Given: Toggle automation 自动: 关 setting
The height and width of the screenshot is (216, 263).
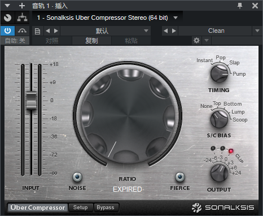Looking at the screenshot, I should pyautogui.click(x=15, y=41).
